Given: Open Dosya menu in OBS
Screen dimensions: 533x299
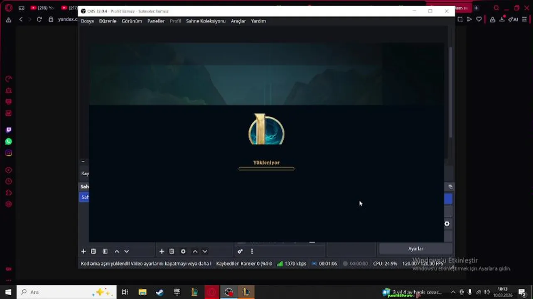Looking at the screenshot, I should click(87, 21).
